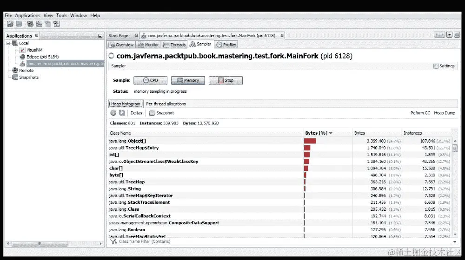Image resolution: width=465 pixels, height=260 pixels.
Task: Open the Window menu
Action: click(x=79, y=15)
